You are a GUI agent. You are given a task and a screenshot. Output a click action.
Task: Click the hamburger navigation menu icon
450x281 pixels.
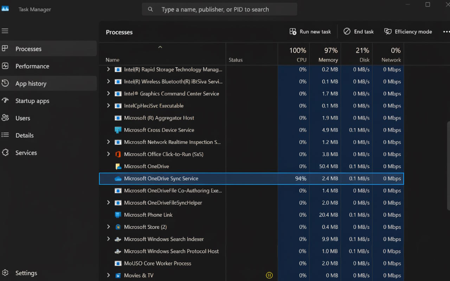click(x=5, y=31)
